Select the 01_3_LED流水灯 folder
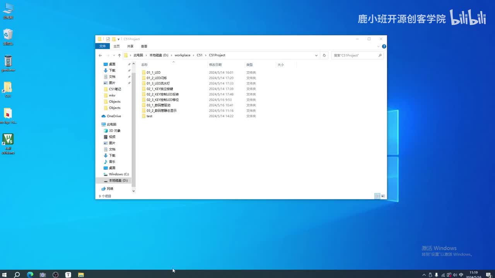 pos(158,83)
